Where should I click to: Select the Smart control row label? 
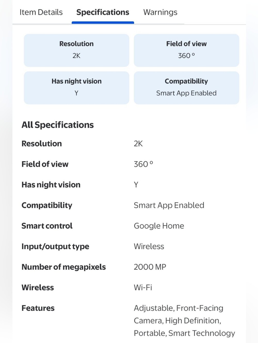pyautogui.click(x=47, y=226)
